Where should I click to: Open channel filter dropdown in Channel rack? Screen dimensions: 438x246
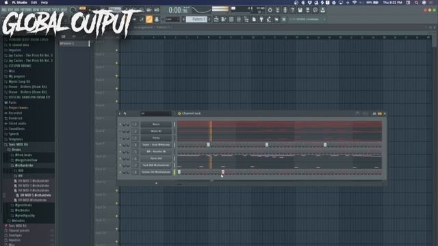point(155,113)
